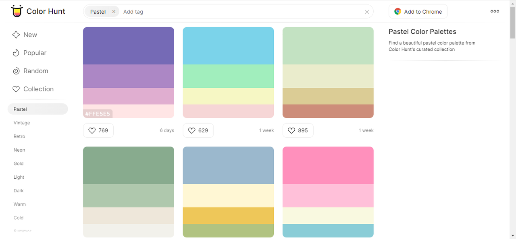This screenshot has height=239, width=516.
Task: Click the Add to Chrome button
Action: point(418,12)
